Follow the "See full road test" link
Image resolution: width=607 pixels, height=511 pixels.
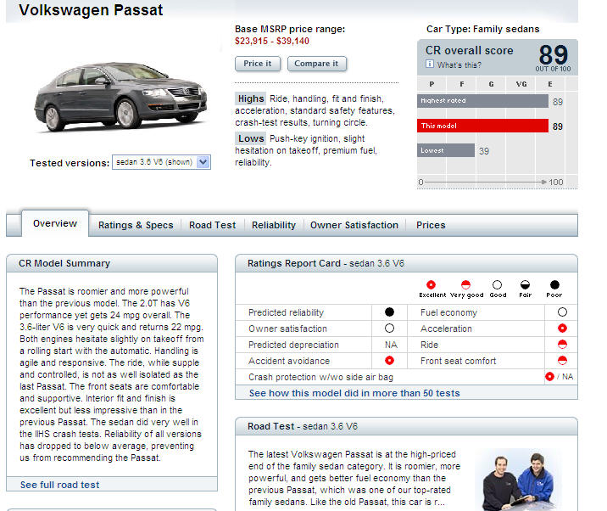[59, 485]
